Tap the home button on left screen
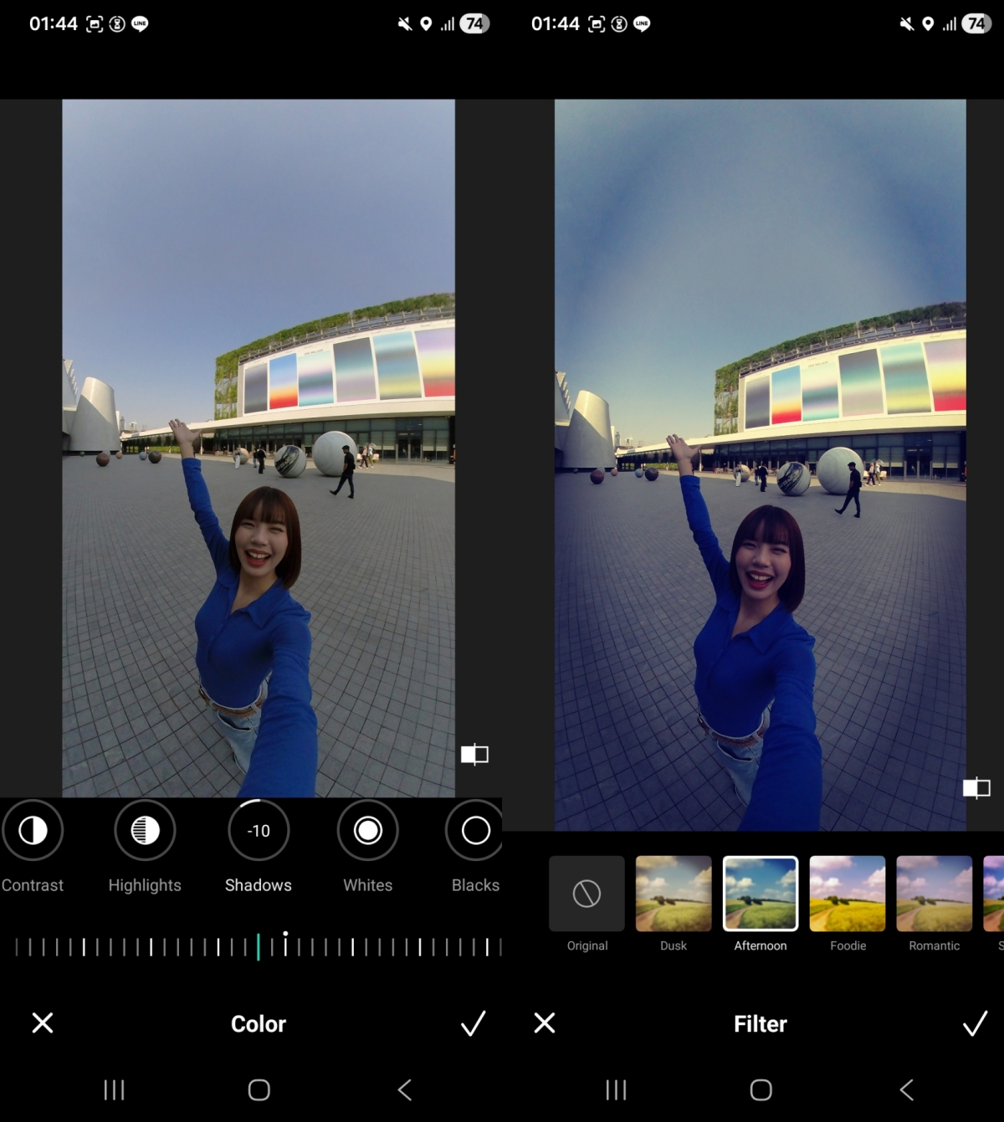This screenshot has height=1122, width=1004. click(259, 1090)
